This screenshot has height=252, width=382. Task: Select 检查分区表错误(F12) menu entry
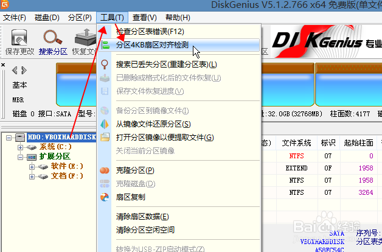[x=150, y=32]
